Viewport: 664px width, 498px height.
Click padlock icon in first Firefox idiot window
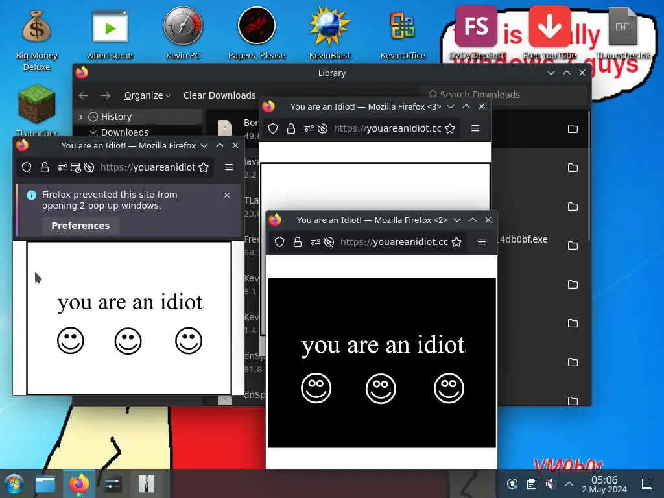tap(45, 167)
